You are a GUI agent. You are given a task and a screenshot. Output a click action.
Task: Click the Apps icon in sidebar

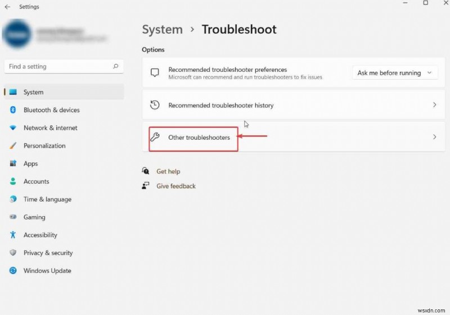pos(13,163)
